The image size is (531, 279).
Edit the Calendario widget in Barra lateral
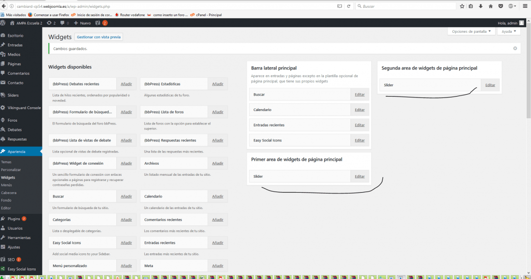(360, 110)
